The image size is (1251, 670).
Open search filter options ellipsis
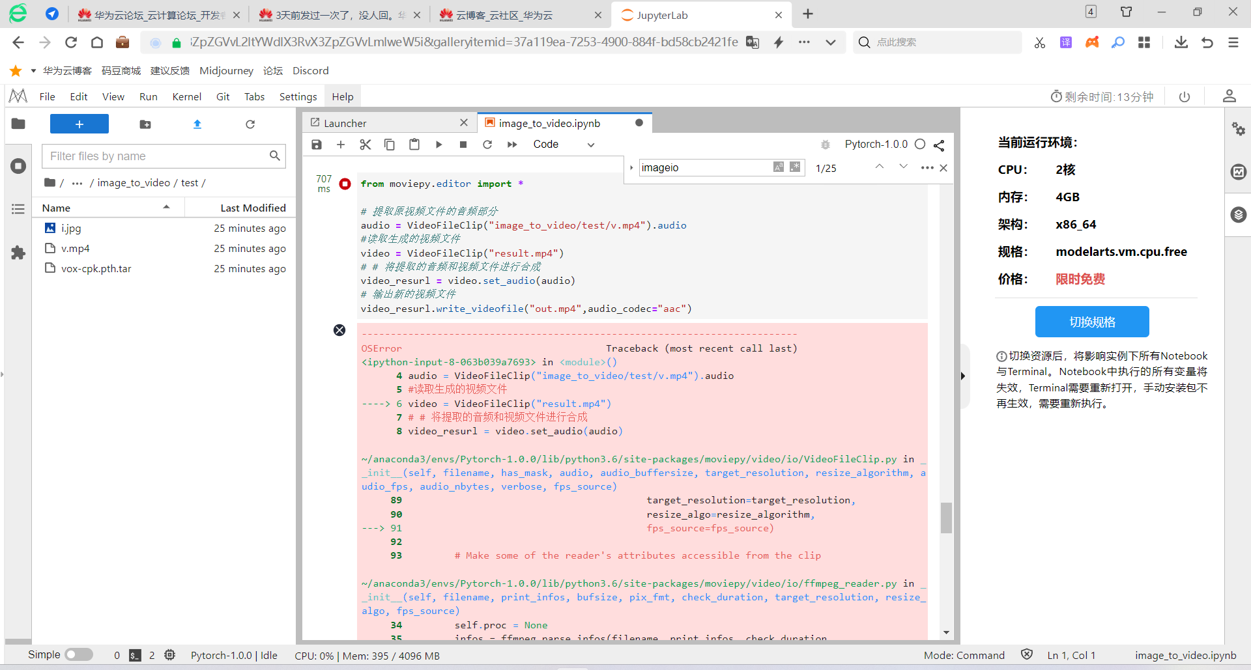coord(927,168)
